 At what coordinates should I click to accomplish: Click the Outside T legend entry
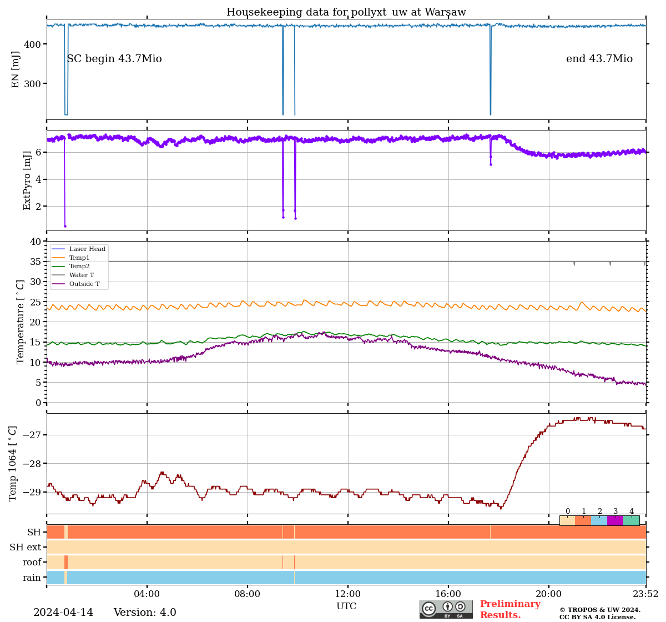click(75, 284)
